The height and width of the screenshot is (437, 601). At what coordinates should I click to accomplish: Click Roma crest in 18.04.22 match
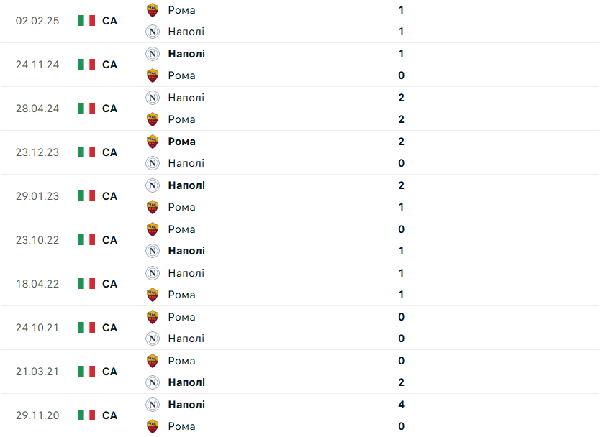tap(152, 295)
